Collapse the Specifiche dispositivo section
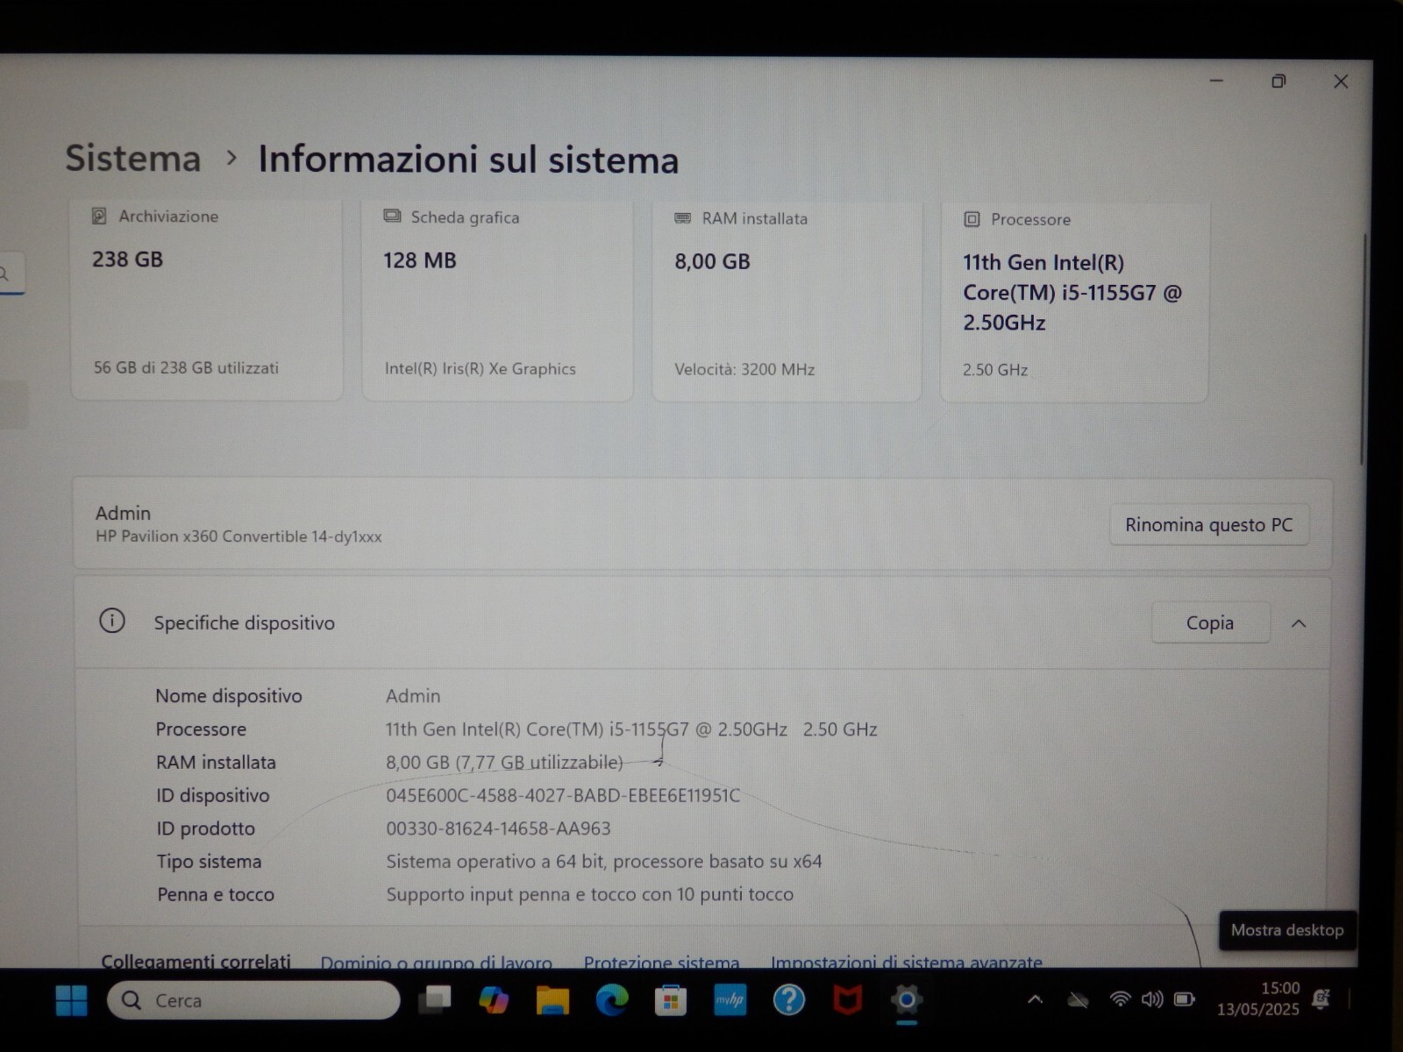Screen dimensions: 1403x1052 pos(1299,623)
